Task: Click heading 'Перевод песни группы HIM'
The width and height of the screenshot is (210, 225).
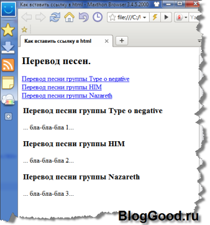Action: click(x=74, y=144)
